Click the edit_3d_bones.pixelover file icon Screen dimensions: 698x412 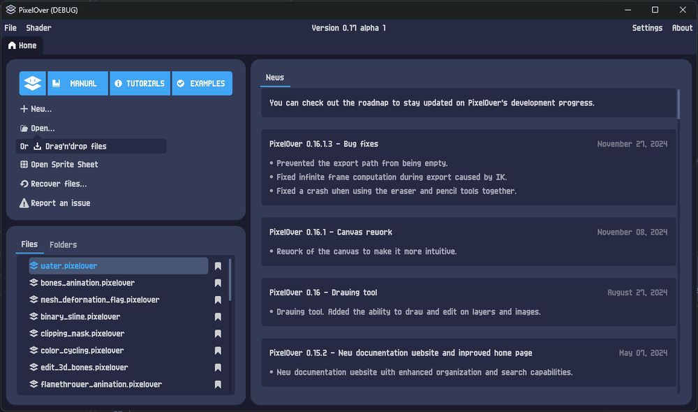pyautogui.click(x=34, y=367)
